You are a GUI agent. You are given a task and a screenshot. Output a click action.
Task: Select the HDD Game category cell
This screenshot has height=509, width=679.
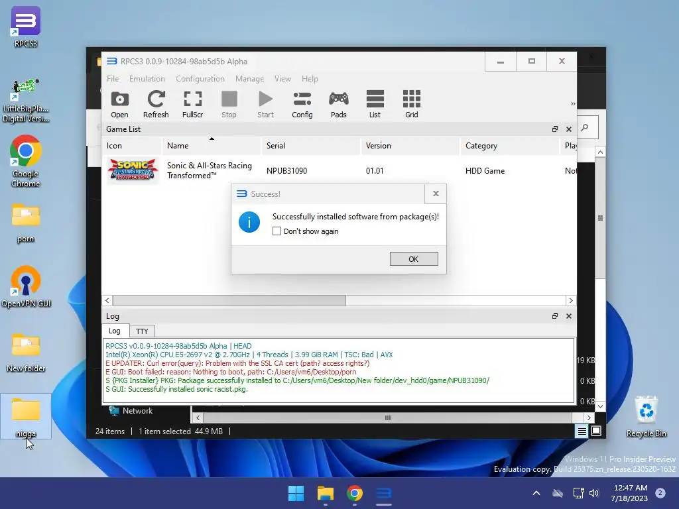[485, 171]
